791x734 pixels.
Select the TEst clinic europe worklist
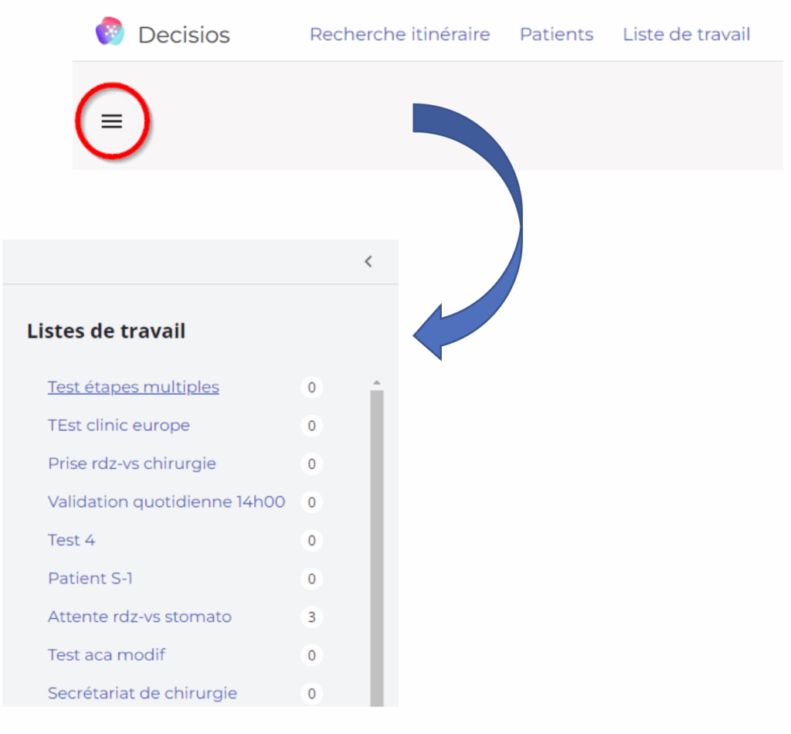118,425
